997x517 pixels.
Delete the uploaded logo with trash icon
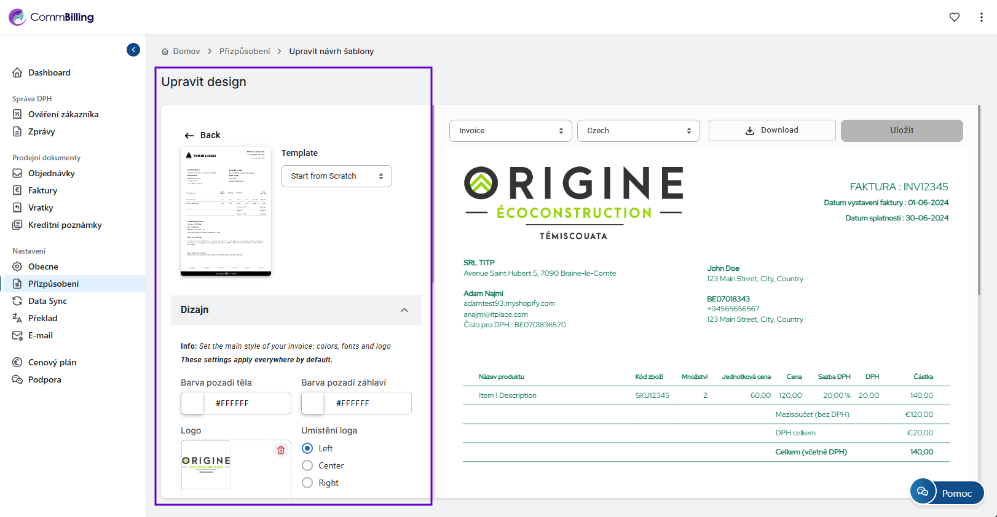(281, 450)
